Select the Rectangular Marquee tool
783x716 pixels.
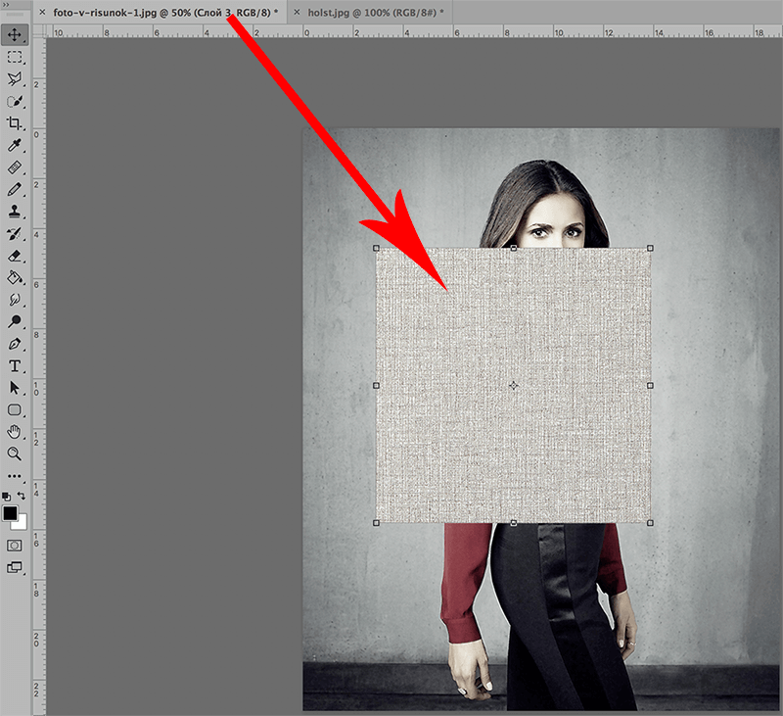pos(15,58)
